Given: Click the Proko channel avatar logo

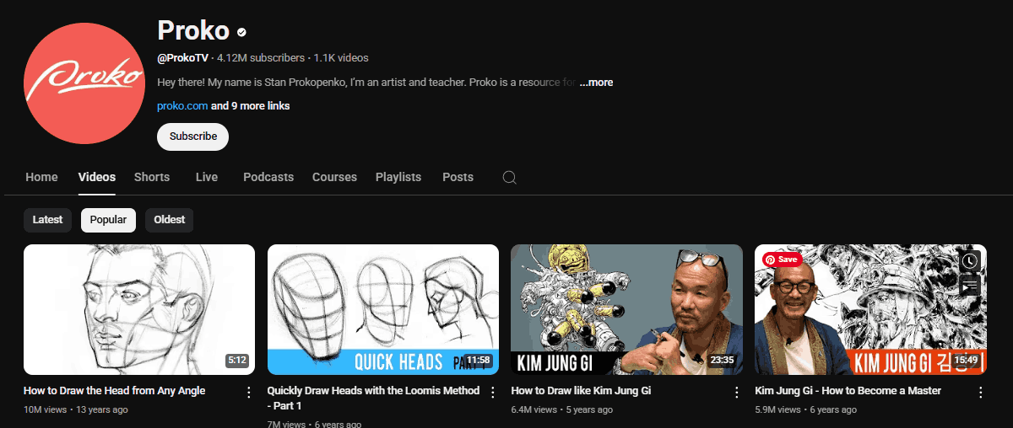Looking at the screenshot, I should [84, 84].
